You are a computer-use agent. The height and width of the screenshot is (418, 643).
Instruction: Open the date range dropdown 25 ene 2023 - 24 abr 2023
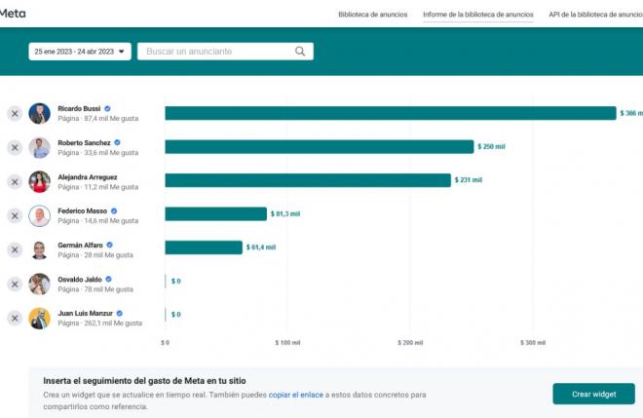click(x=80, y=52)
